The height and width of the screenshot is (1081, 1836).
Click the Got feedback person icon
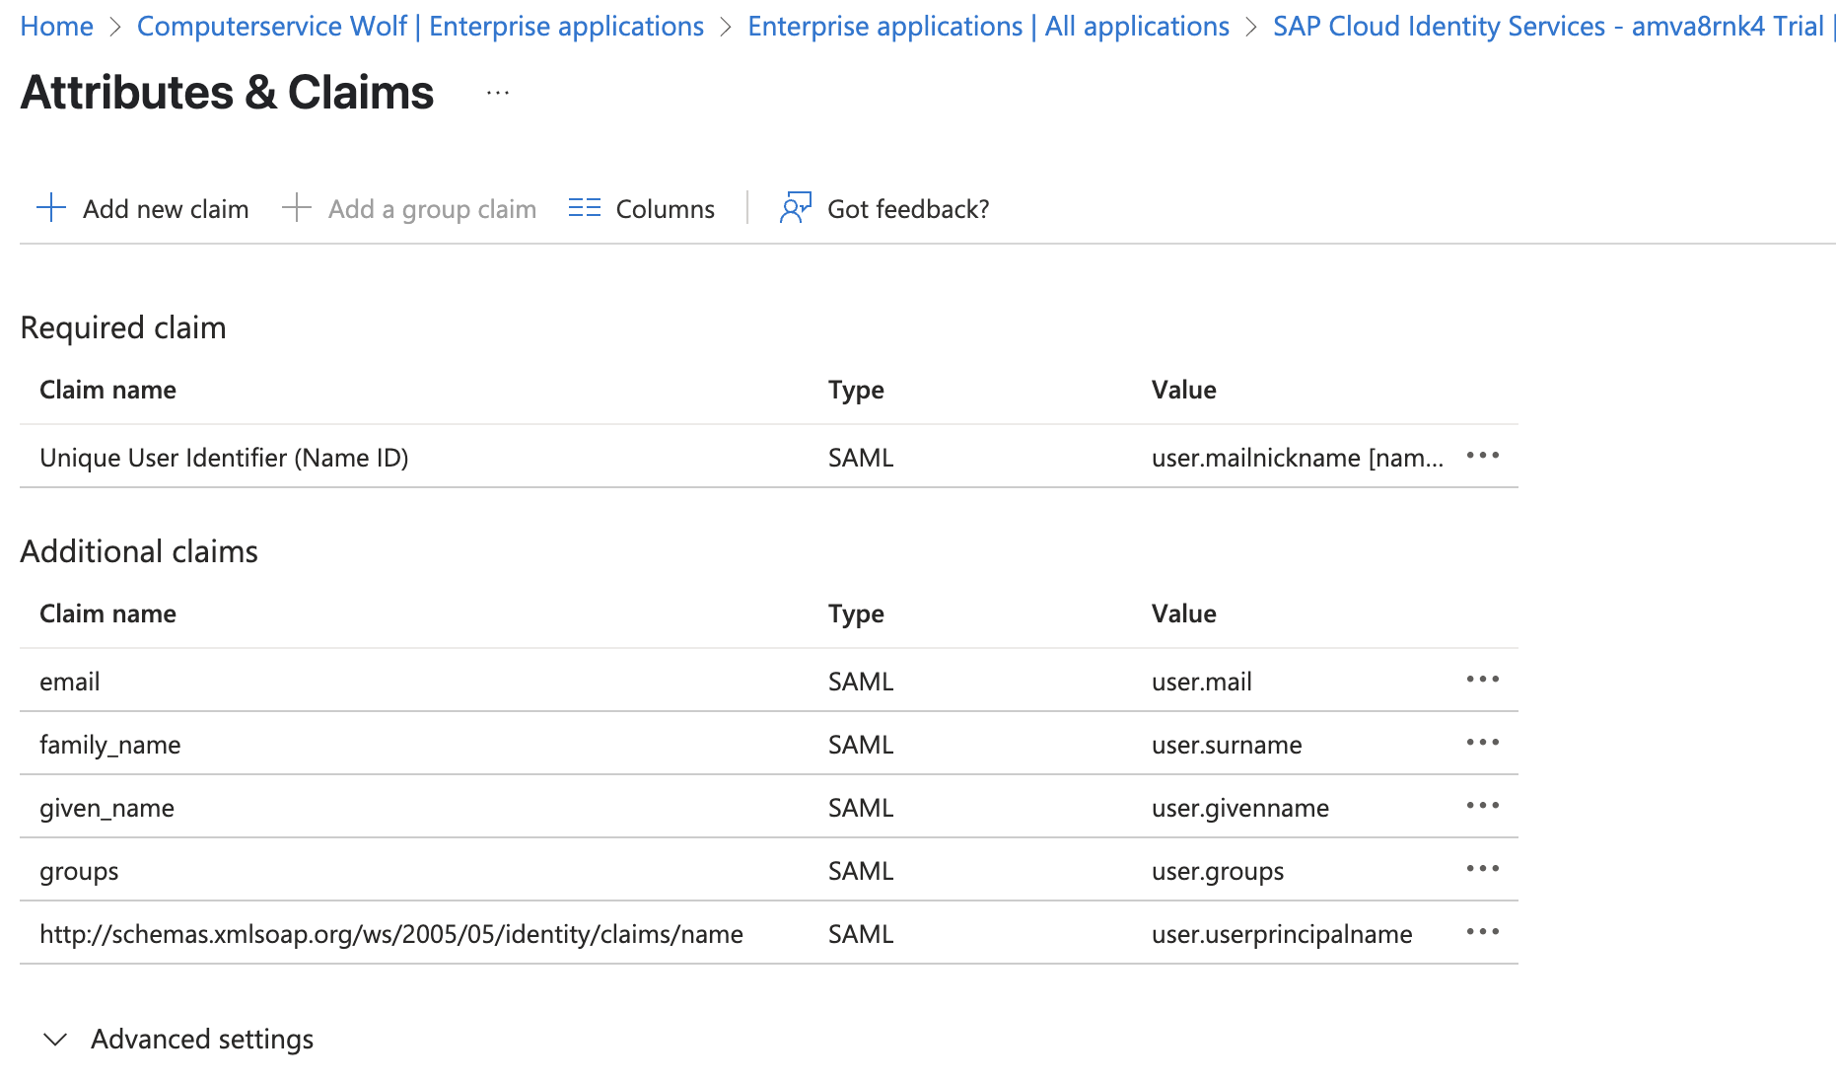[x=796, y=208]
